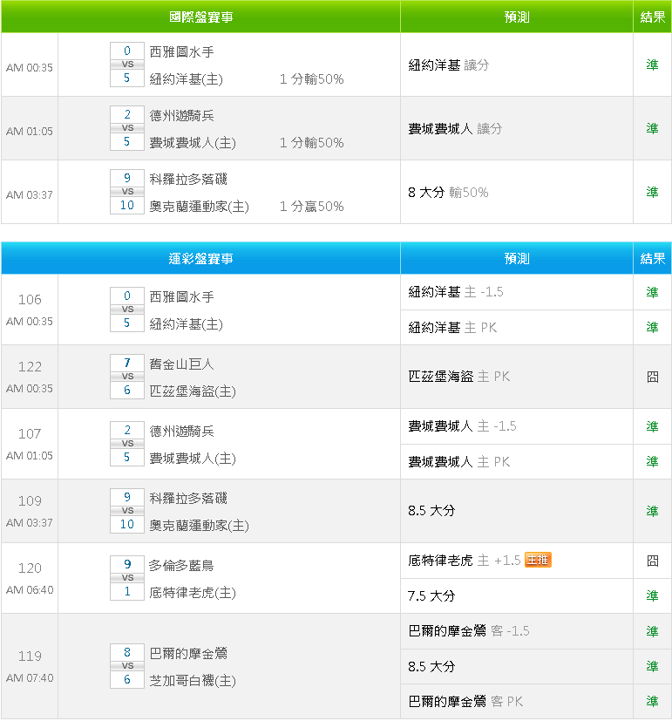Screen dimensions: 672x721
Task: Select prediction 7.5 大分
Action: pyautogui.click(x=431, y=595)
